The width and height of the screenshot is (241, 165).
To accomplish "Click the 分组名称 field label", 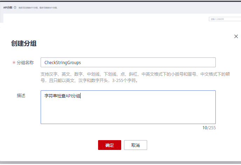I will tap(25, 63).
